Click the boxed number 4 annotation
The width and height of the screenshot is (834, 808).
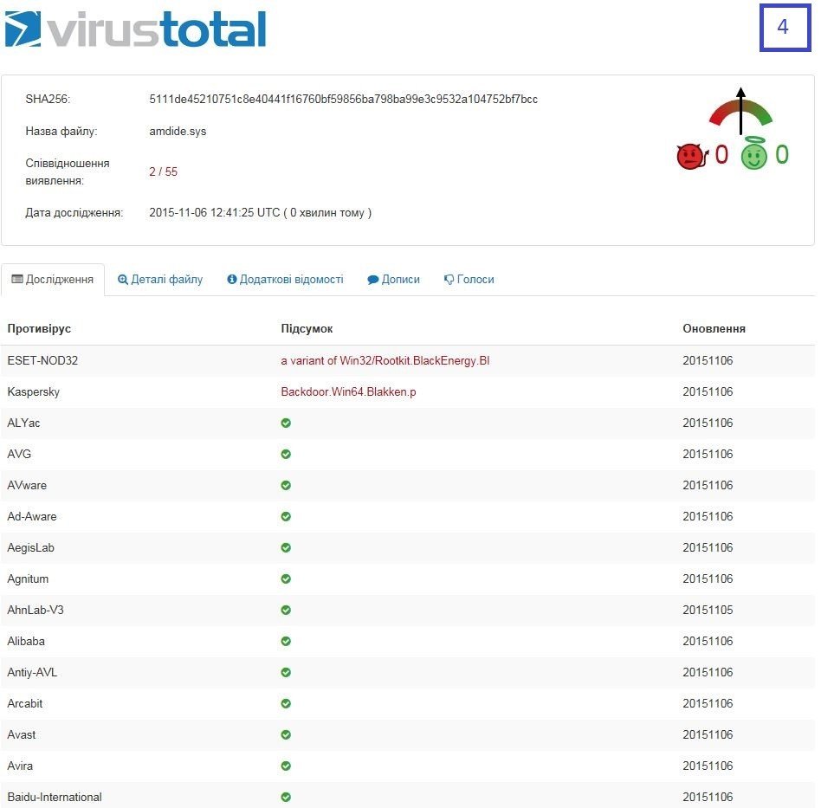click(x=785, y=28)
